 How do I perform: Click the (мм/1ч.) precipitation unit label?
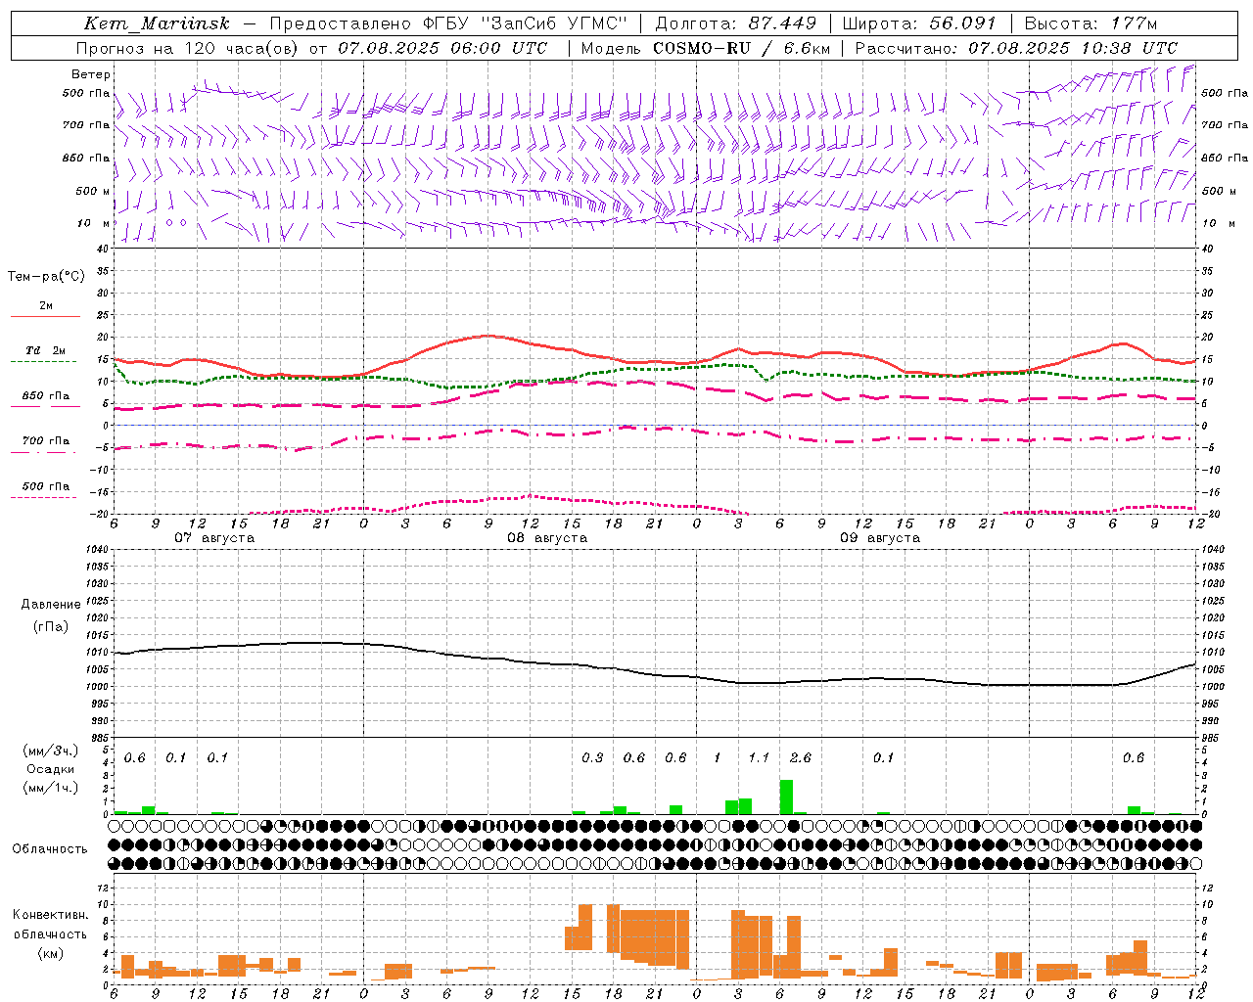51,788
